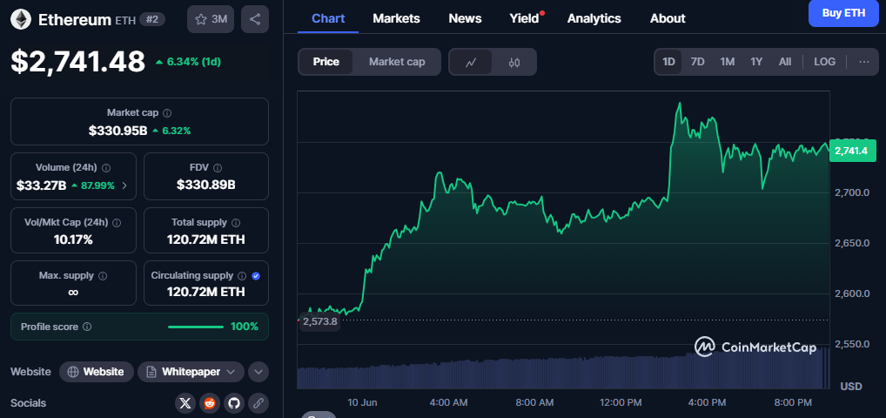The image size is (886, 418).
Task: Switch to candlestick chart view
Action: coord(513,62)
